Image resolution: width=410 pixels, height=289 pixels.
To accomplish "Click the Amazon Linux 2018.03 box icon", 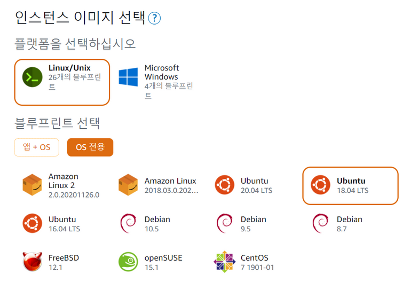I will [x=128, y=185].
